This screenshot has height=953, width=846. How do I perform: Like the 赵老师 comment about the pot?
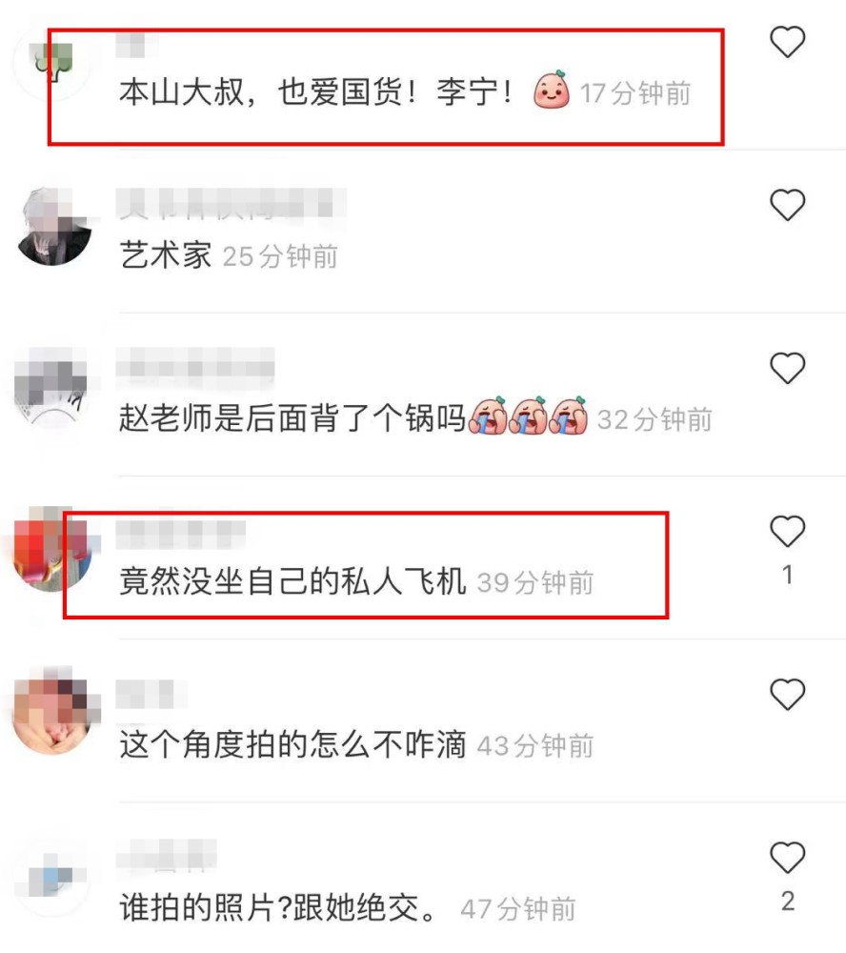click(788, 368)
